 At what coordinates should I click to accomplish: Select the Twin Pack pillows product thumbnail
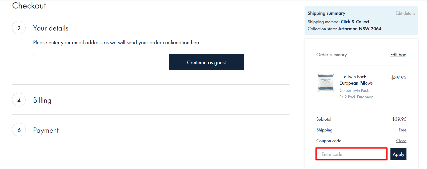[326, 83]
